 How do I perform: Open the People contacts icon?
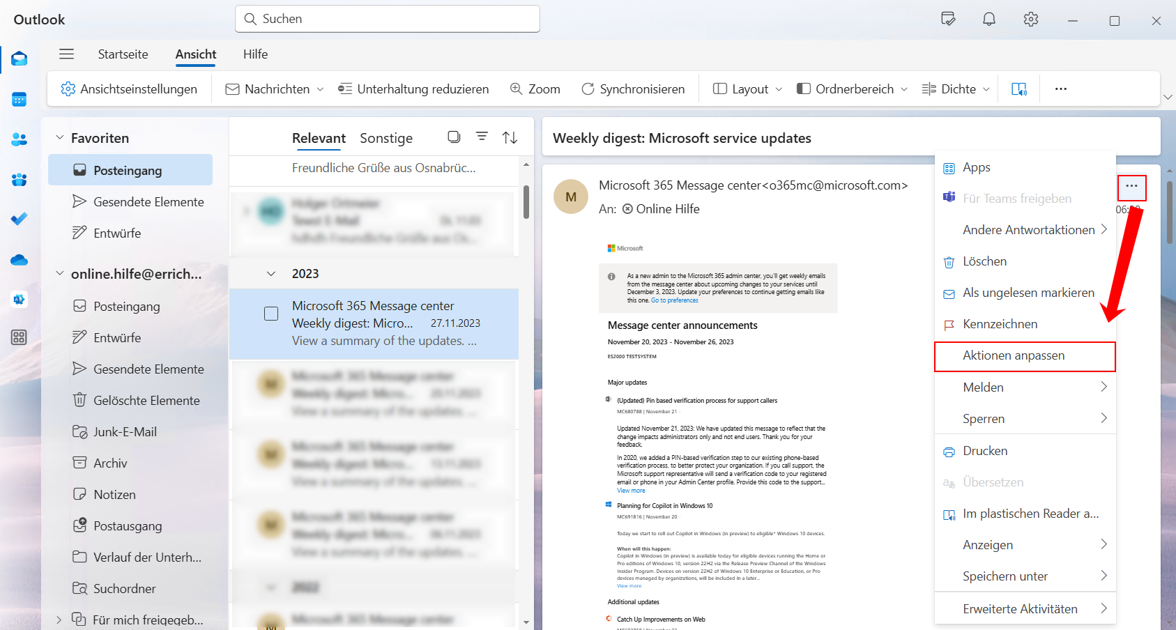[20, 139]
